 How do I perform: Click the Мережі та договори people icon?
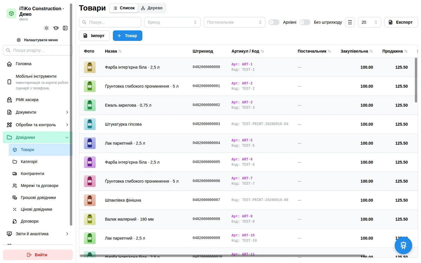point(15,186)
